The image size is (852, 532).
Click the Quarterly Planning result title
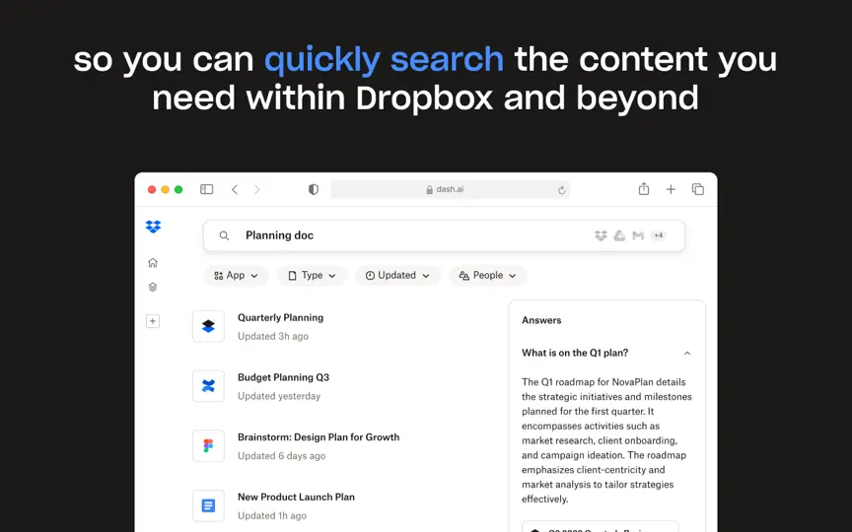[280, 317]
